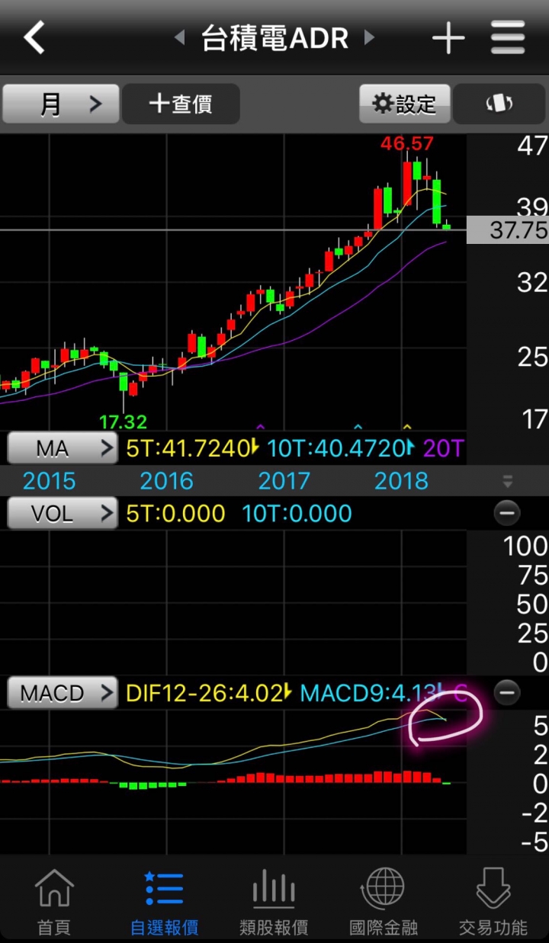
Task: Select the purple 20T moving average label
Action: [x=443, y=448]
